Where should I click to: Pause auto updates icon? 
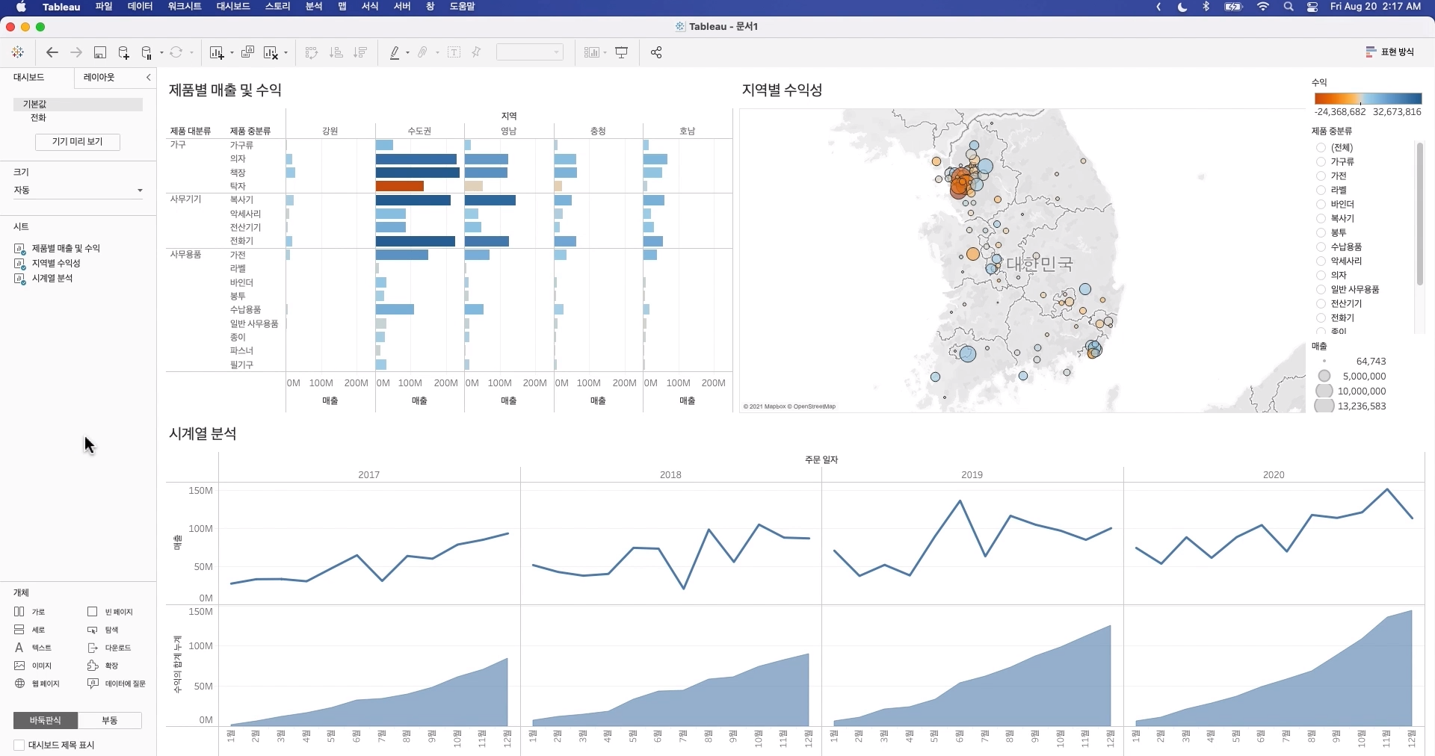(146, 52)
